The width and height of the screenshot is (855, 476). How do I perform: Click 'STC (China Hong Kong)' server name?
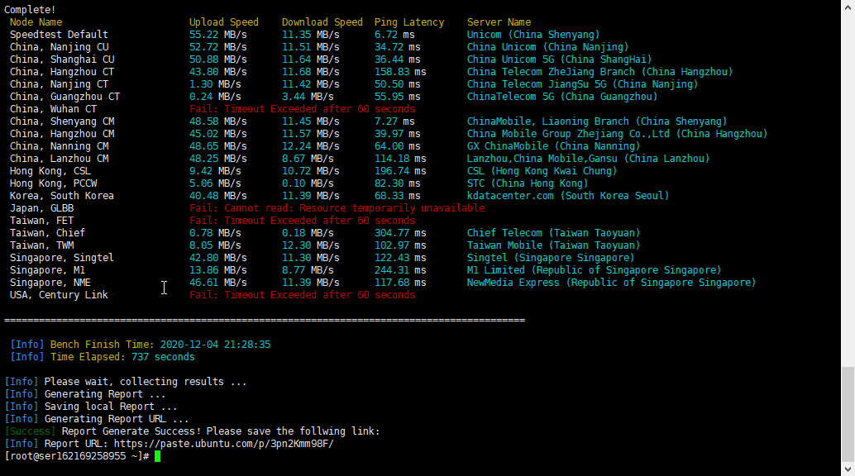coord(528,183)
